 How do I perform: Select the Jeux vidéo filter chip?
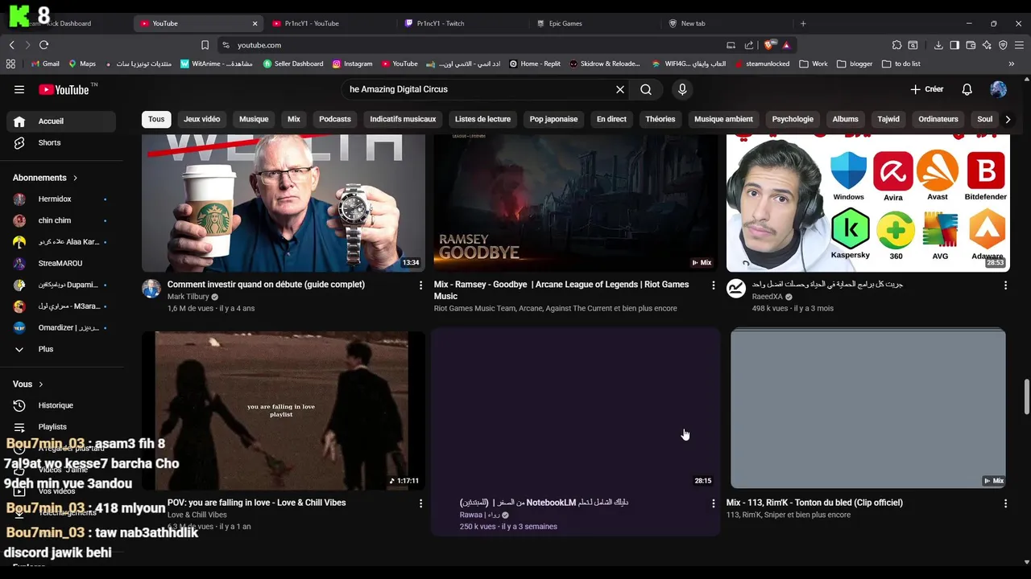point(201,119)
